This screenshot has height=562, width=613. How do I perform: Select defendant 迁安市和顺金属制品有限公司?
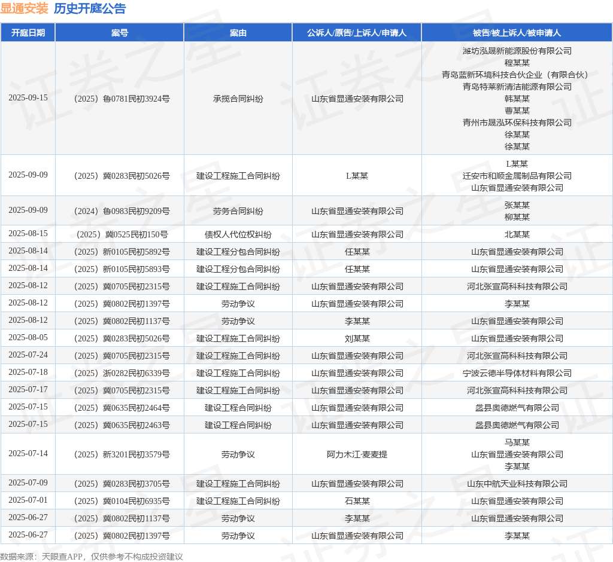[517, 176]
